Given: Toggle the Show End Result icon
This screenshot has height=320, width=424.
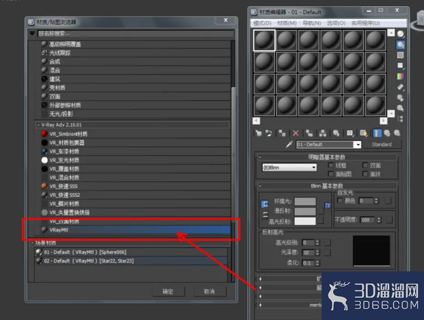Looking at the screenshot, I should coord(377,133).
